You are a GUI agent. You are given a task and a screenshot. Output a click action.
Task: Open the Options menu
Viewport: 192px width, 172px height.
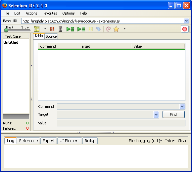click(69, 13)
